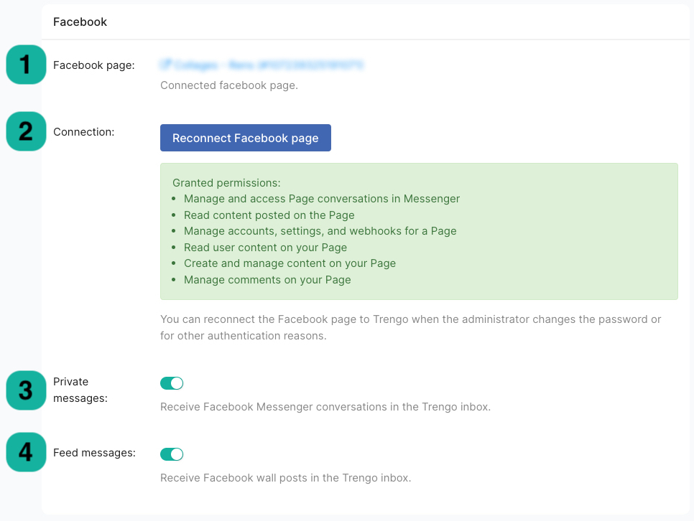Image resolution: width=694 pixels, height=521 pixels.
Task: Click the 'Private messages:' label
Action: click(x=80, y=390)
